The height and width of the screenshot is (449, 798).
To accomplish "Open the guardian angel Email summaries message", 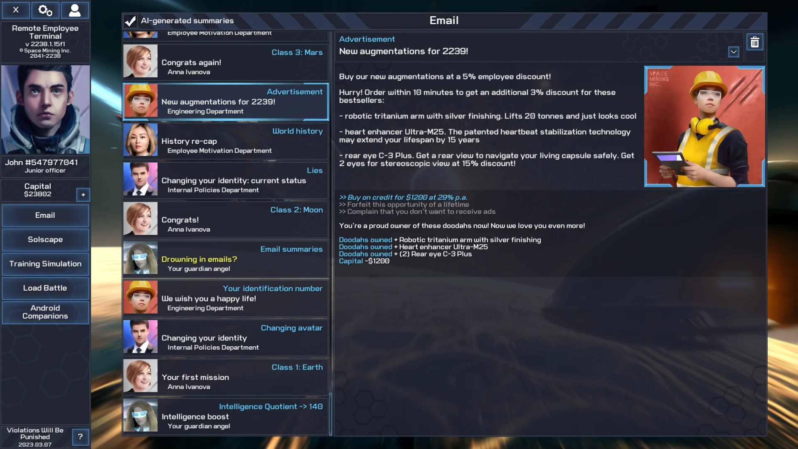I will point(226,259).
